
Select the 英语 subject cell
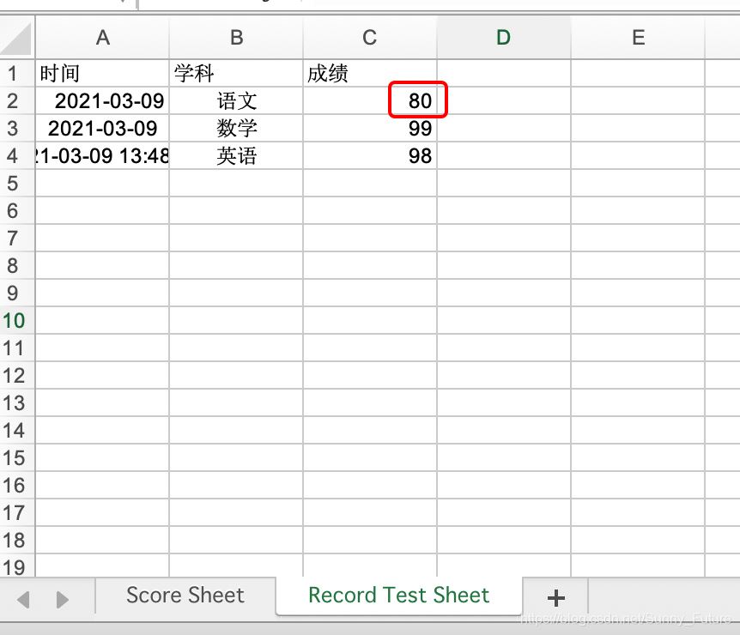pos(236,156)
